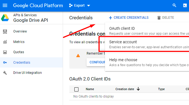This screenshot has width=189, height=105.
Task: Click the OAuth 2.0 Client IDs heading
Action: pos(90,79)
